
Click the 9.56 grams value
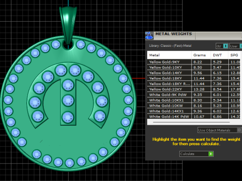click(x=198, y=73)
